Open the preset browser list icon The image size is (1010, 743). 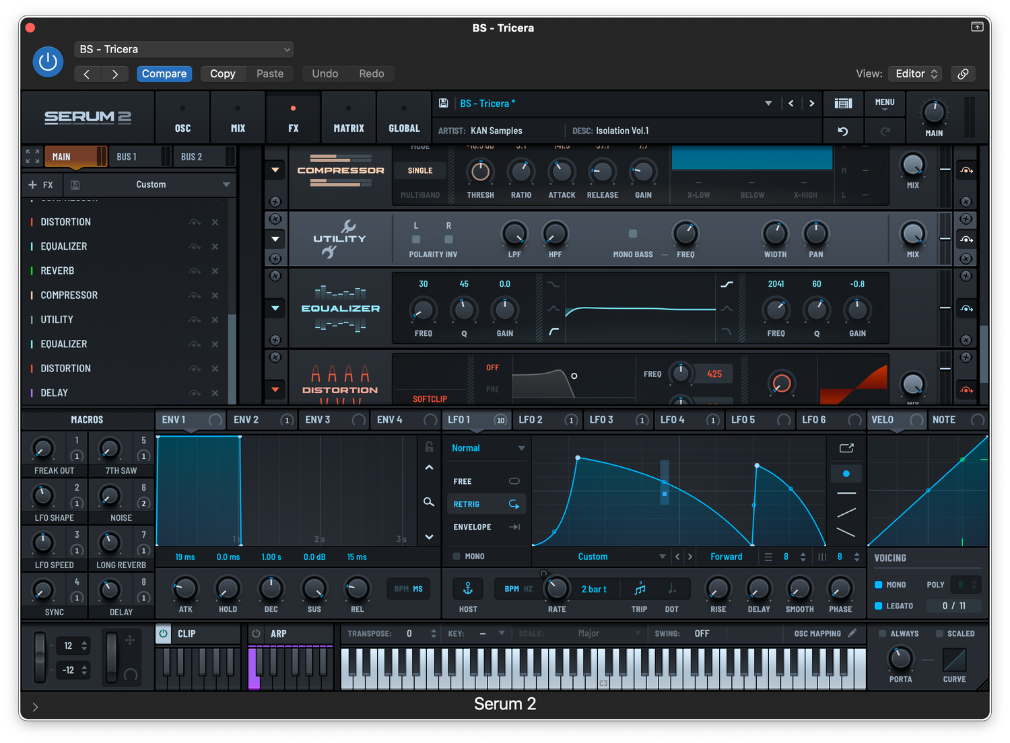pos(843,104)
